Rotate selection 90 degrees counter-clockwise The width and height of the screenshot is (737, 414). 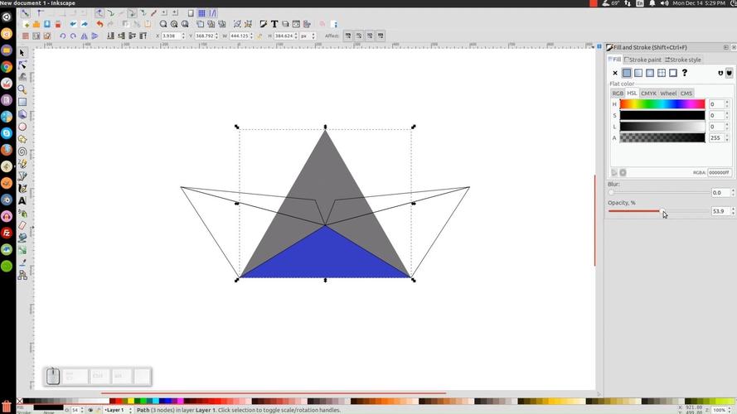click(x=62, y=36)
